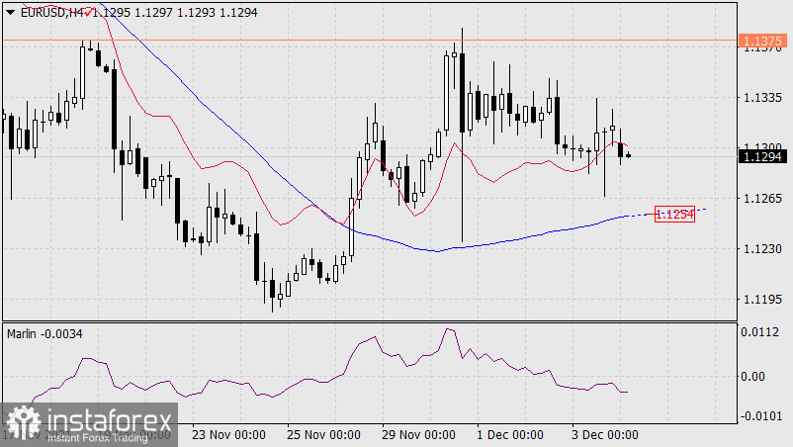The width and height of the screenshot is (793, 447).
Task: Click the 3 Dec 00:00 date label
Action: [604, 434]
